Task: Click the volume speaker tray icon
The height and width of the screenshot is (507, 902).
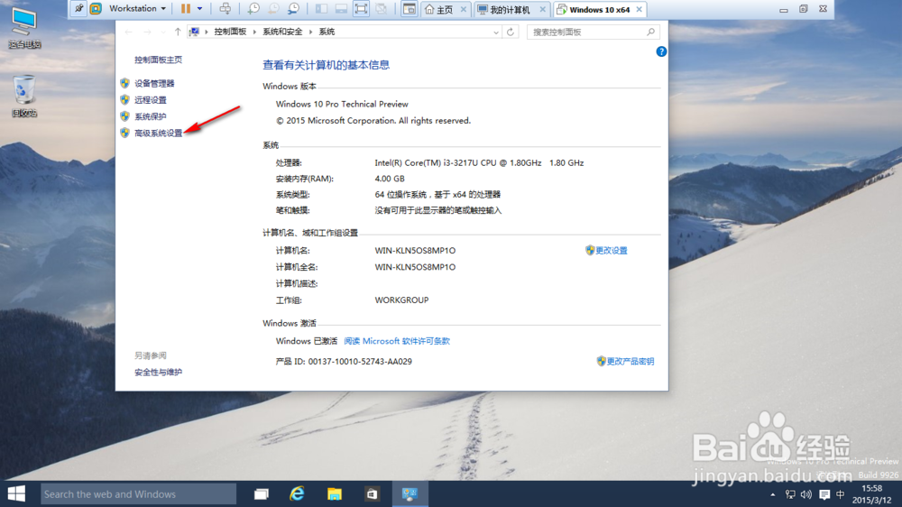Action: click(806, 494)
